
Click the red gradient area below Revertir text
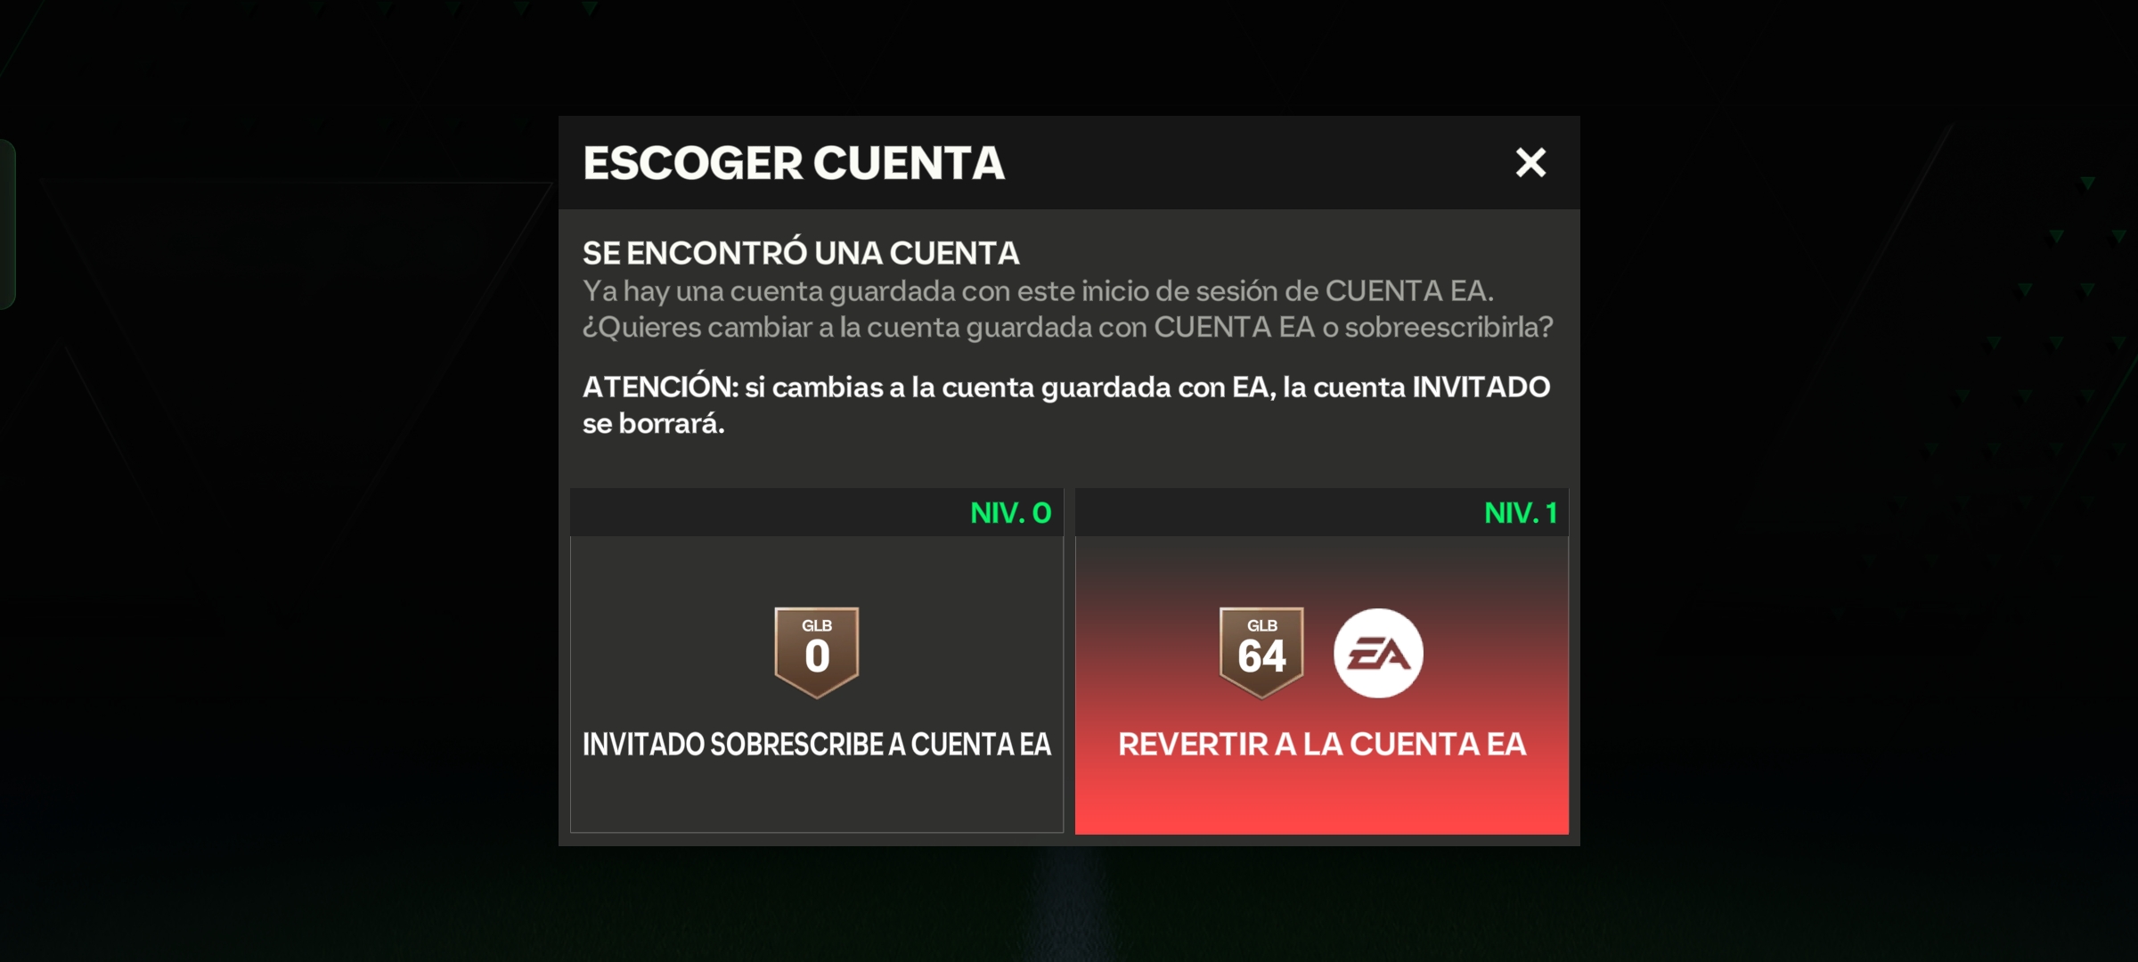[1322, 798]
